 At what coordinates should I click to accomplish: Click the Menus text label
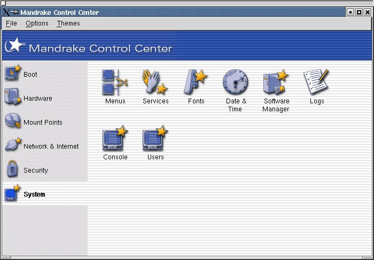[x=115, y=101]
